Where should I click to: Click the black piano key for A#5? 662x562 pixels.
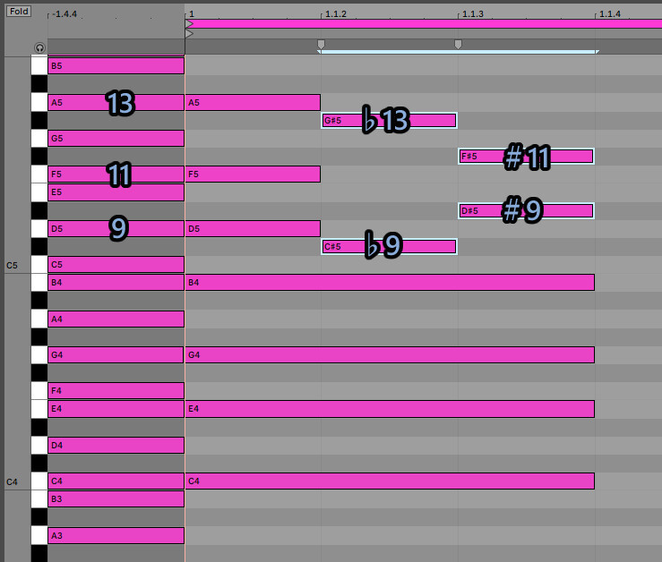coord(39,84)
